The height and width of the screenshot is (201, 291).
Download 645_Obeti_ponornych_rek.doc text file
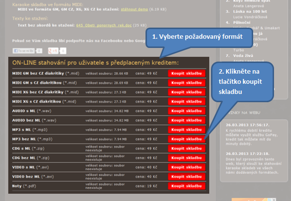point(104,25)
